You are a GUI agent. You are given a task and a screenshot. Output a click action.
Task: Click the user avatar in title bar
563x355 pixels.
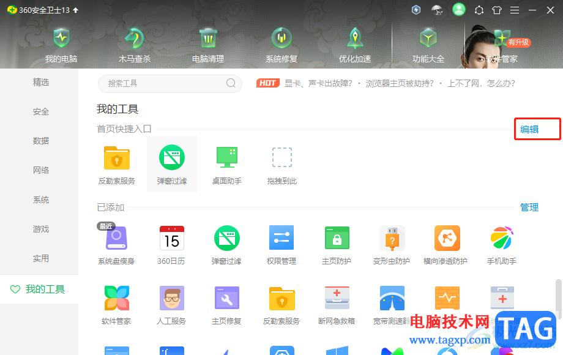[x=458, y=10]
